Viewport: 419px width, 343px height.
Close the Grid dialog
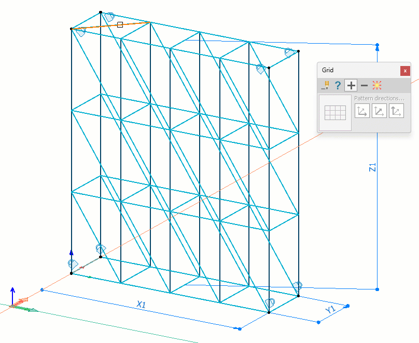coord(405,71)
